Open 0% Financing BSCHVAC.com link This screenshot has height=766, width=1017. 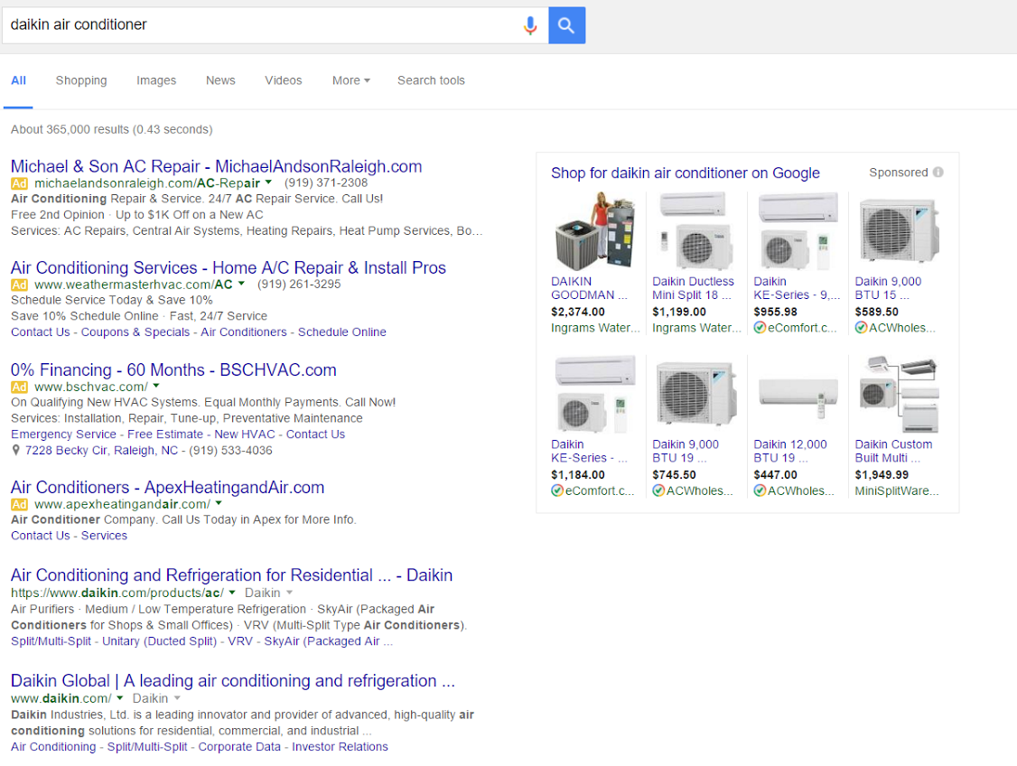[173, 369]
